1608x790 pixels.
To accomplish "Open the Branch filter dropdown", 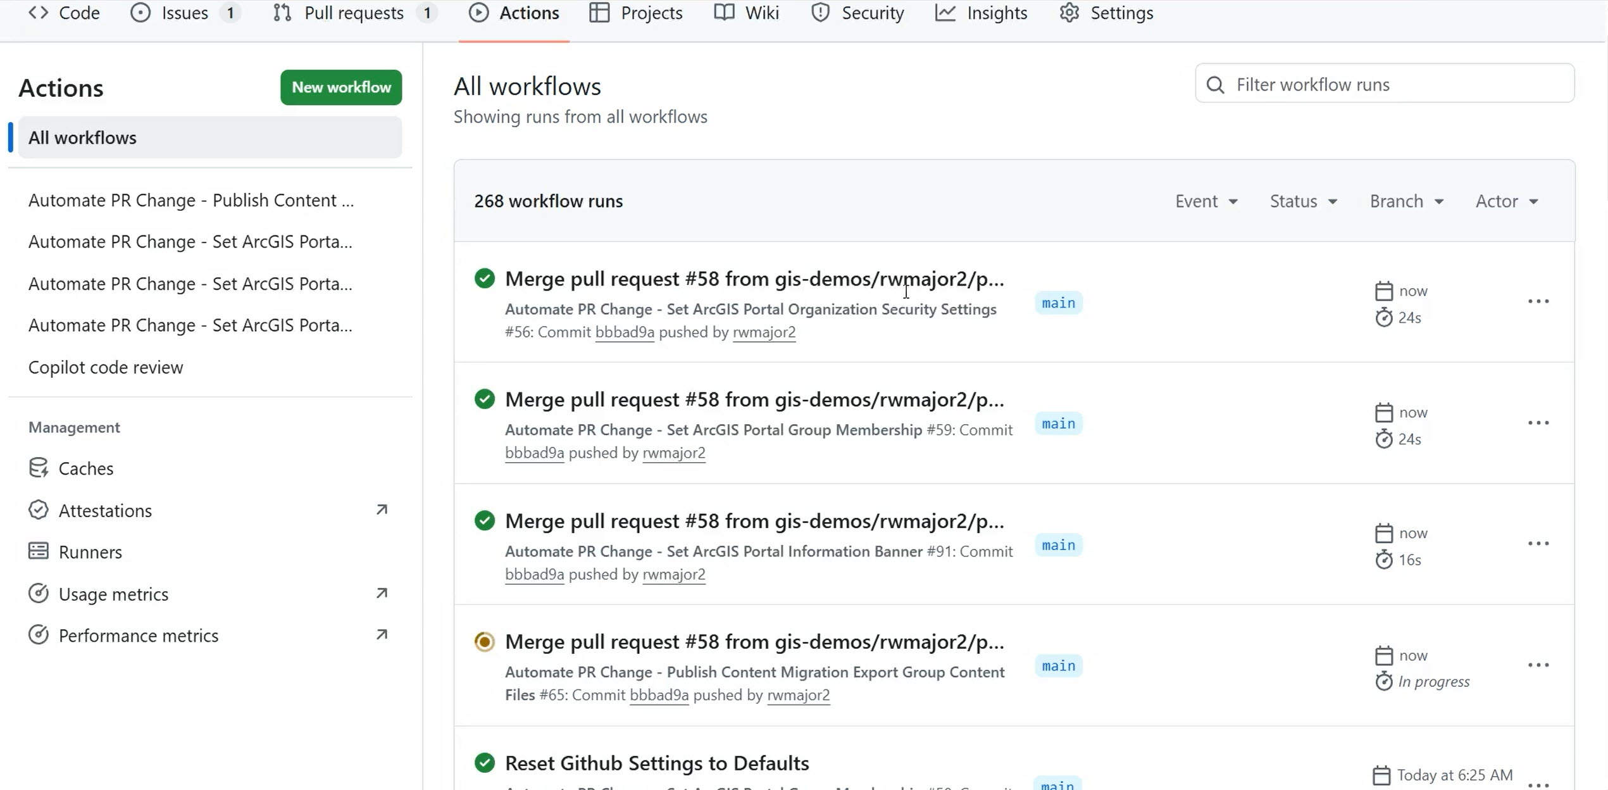I will pyautogui.click(x=1405, y=201).
